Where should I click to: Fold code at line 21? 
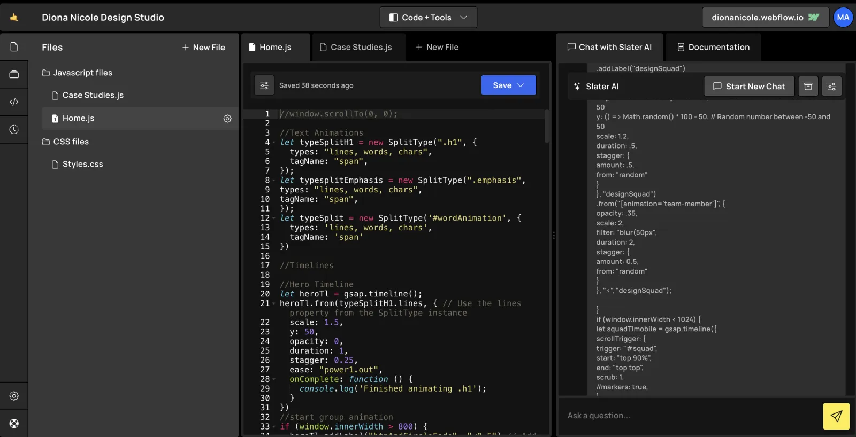pos(274,303)
